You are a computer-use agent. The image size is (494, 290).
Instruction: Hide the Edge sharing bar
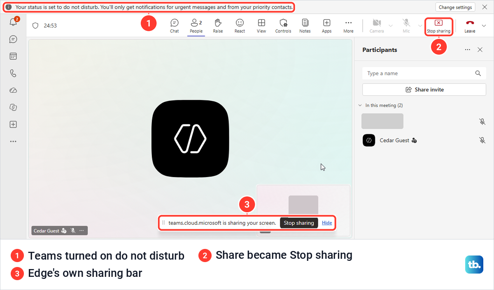coord(327,223)
